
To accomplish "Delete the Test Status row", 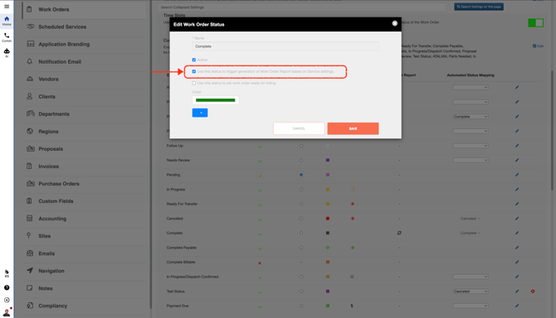I will 533,291.
